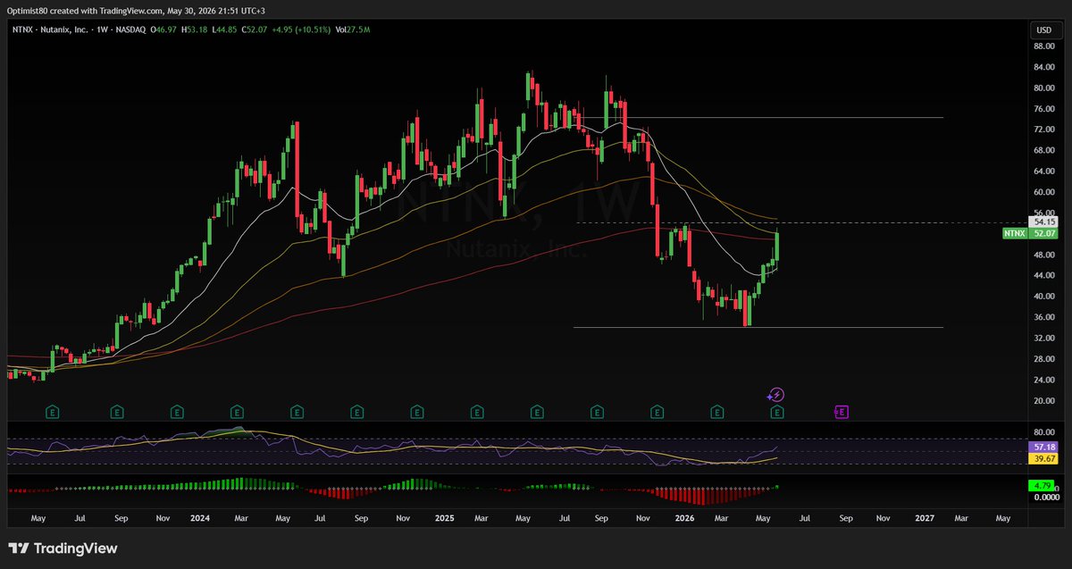Click the 88.00 price axis label
The image size is (1072, 569).
[1043, 46]
